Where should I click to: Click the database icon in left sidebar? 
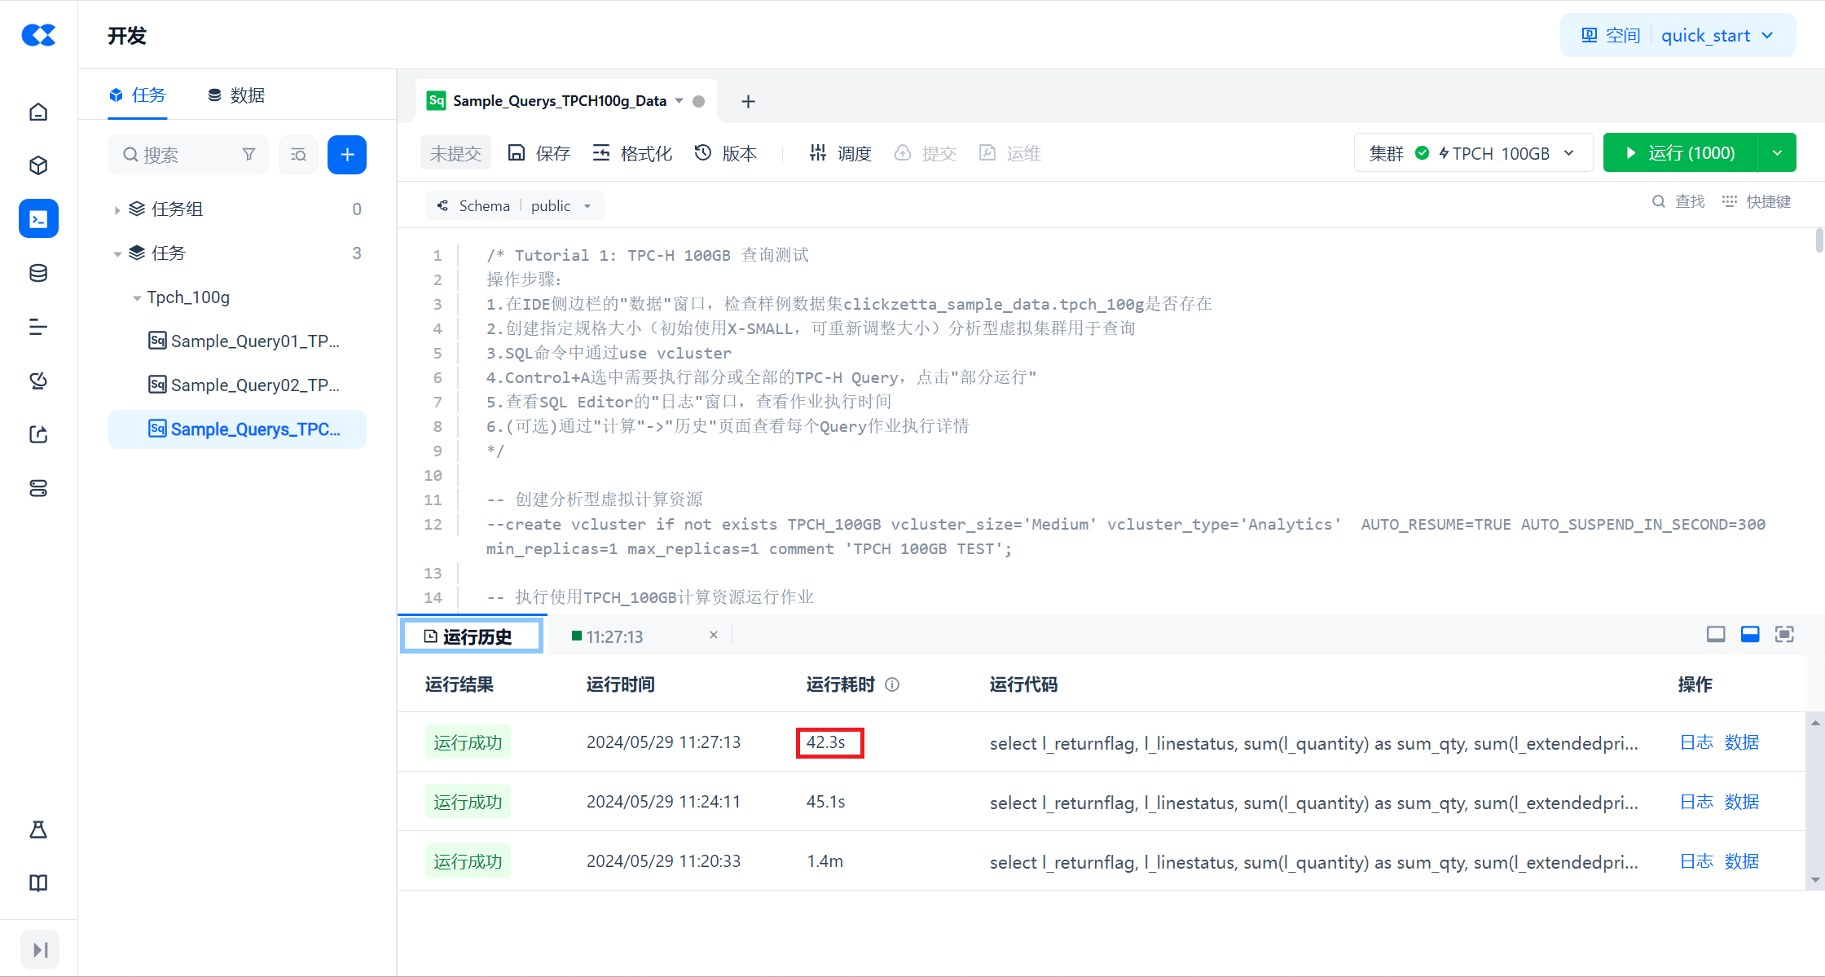point(38,273)
